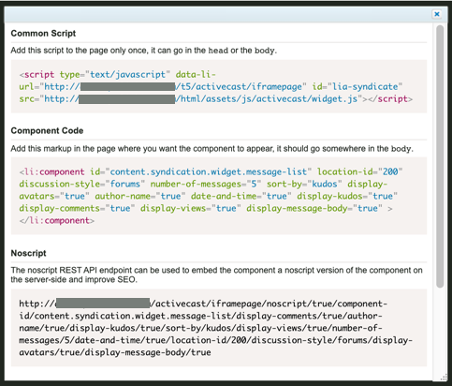Click the sort-by value "kudos"
Screen dimensions: 452x386
click(x=325, y=184)
